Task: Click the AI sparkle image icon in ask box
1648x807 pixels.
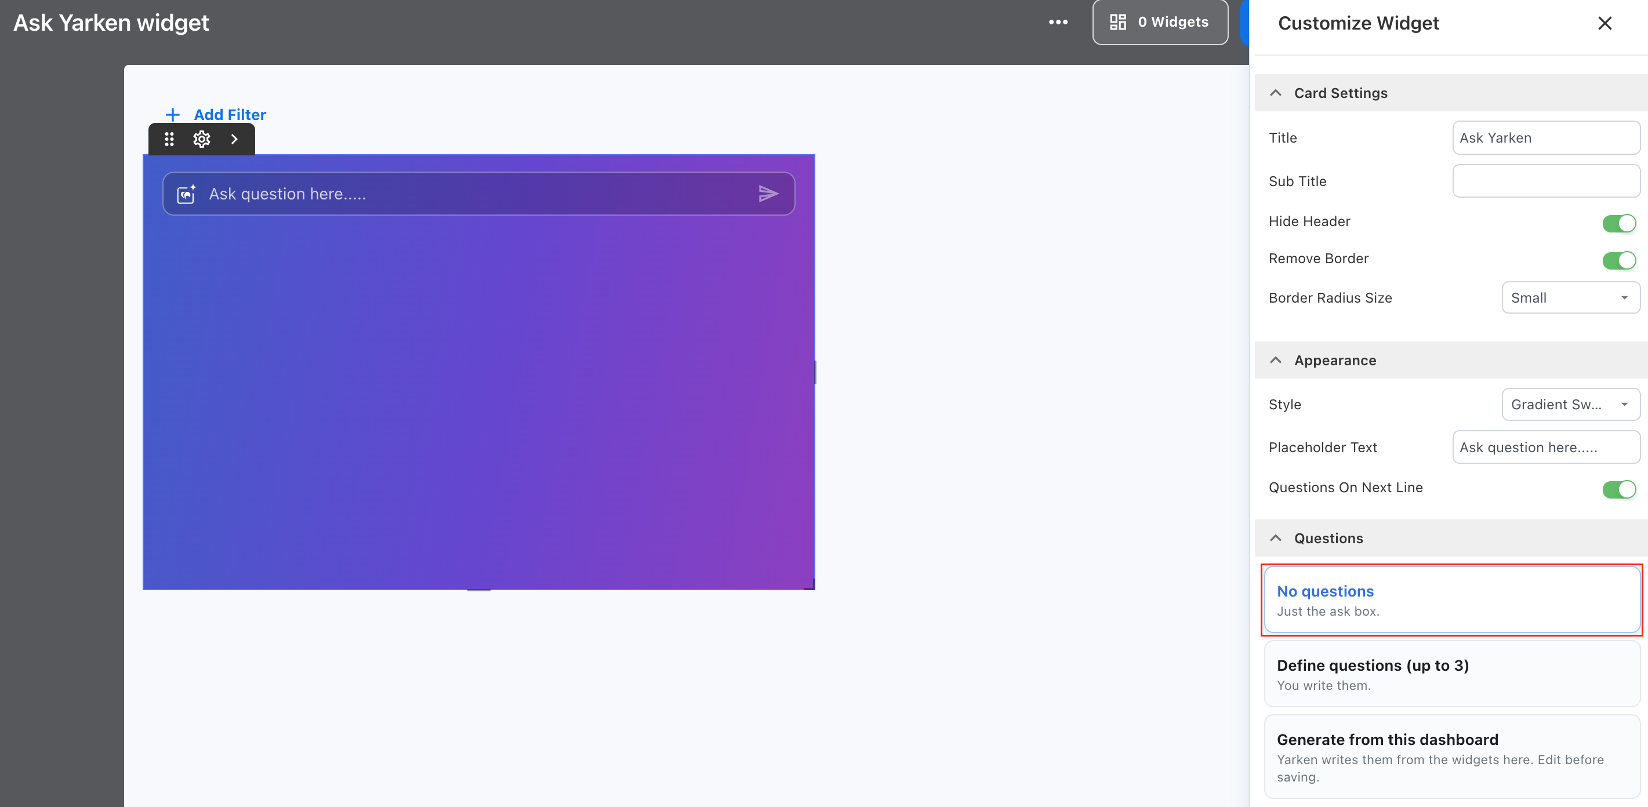Action: click(186, 194)
